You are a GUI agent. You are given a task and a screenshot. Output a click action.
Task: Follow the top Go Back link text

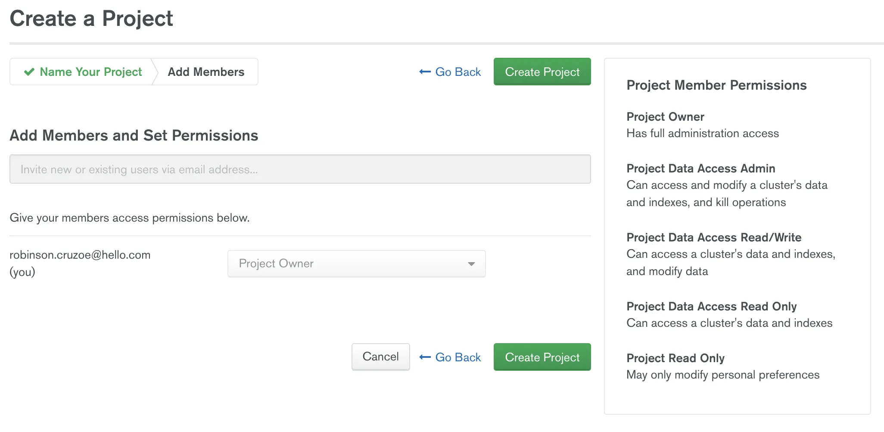tap(458, 72)
